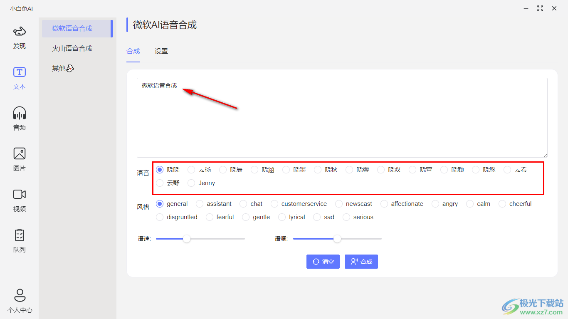The height and width of the screenshot is (319, 568).
Task: Choose the 晓辰 voice
Action: click(231, 170)
